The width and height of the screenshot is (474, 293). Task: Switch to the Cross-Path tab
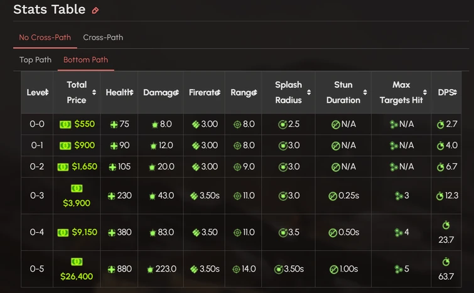click(103, 38)
